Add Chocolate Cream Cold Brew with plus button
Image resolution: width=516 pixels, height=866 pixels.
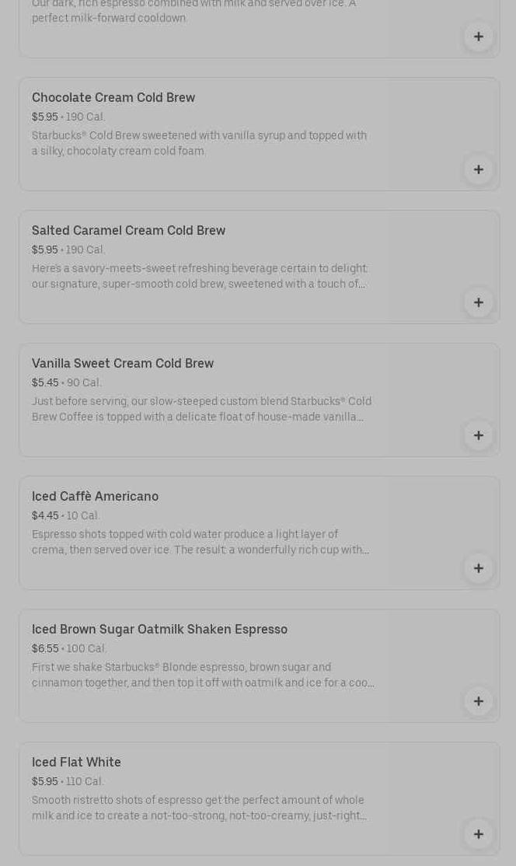(478, 169)
